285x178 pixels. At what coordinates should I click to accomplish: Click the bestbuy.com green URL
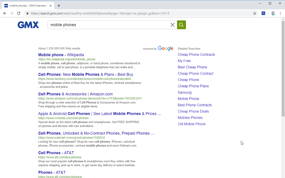point(86,79)
